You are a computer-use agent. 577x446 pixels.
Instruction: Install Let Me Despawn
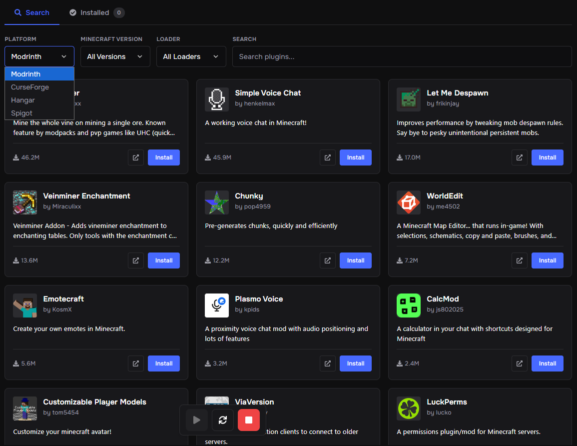click(x=547, y=157)
